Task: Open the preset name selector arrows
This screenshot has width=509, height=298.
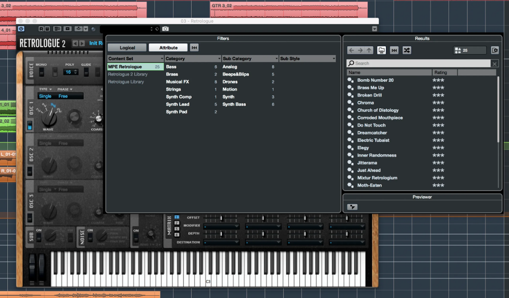Action: point(151,29)
